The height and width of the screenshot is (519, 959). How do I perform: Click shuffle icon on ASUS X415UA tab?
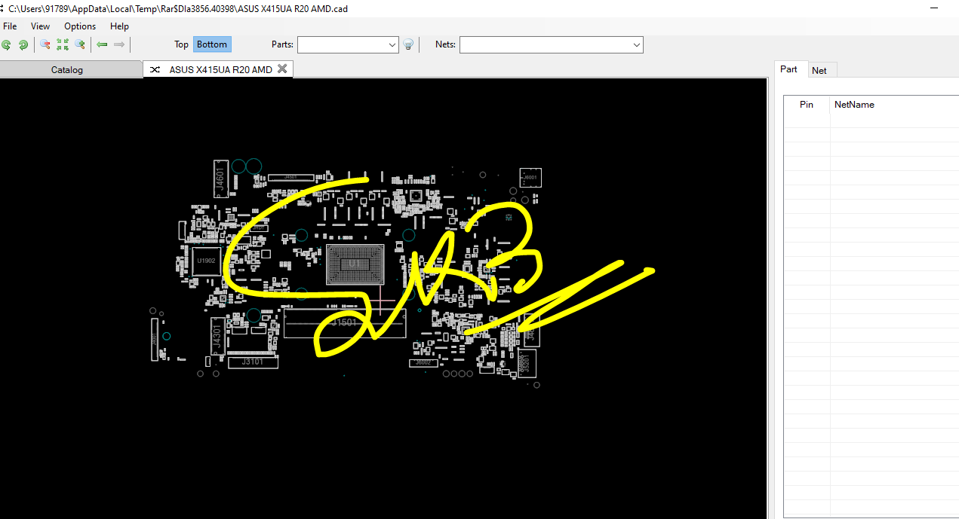pyautogui.click(x=155, y=69)
